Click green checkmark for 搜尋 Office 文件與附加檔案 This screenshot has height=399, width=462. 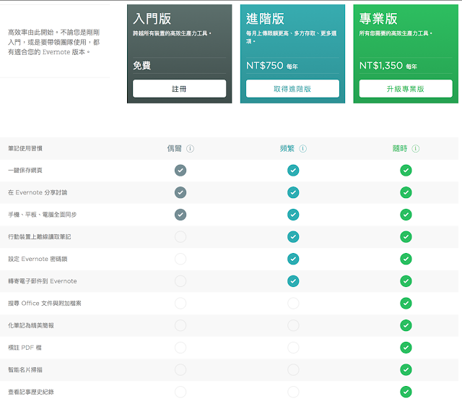(x=406, y=303)
